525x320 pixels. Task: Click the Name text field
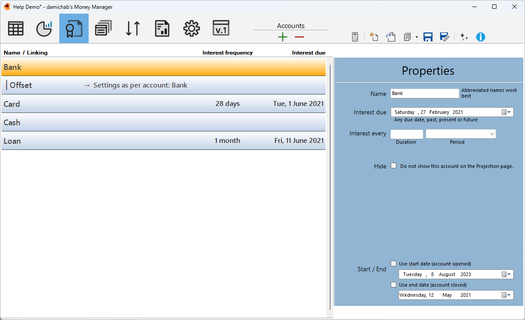click(x=424, y=94)
